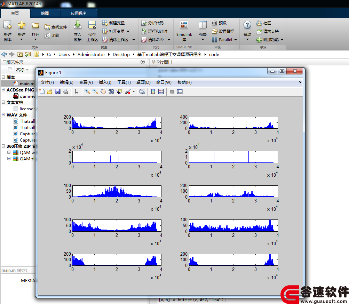Viewport: 349px width, 304px height.
Task: Click Set Path (设置路径)
Action: pyautogui.click(x=223, y=31)
